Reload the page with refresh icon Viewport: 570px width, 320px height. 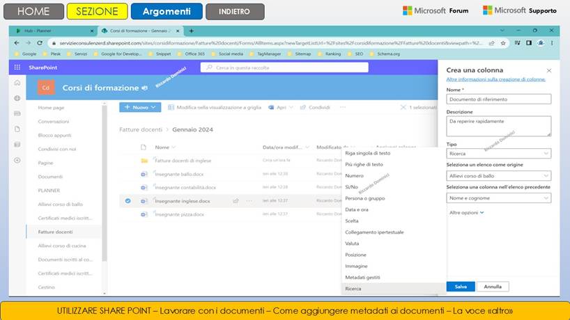pos(40,43)
